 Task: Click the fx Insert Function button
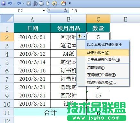(65, 10)
